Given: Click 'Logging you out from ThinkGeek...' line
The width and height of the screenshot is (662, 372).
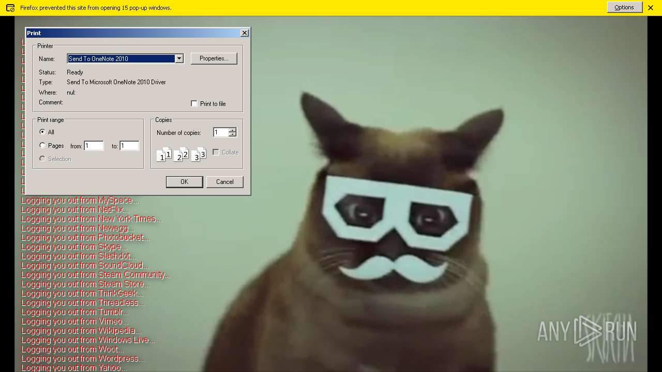Looking at the screenshot, I should [82, 293].
